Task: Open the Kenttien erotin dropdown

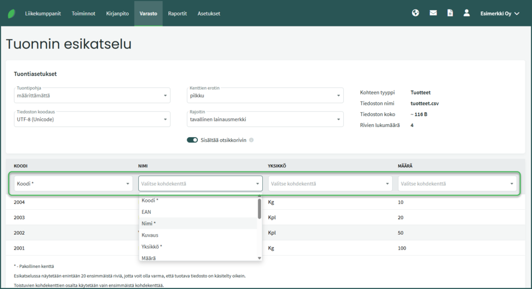Action: click(265, 95)
